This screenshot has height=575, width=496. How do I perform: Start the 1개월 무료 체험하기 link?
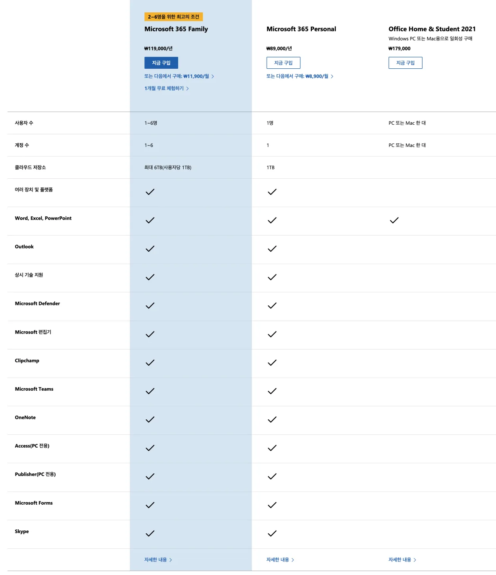[167, 89]
